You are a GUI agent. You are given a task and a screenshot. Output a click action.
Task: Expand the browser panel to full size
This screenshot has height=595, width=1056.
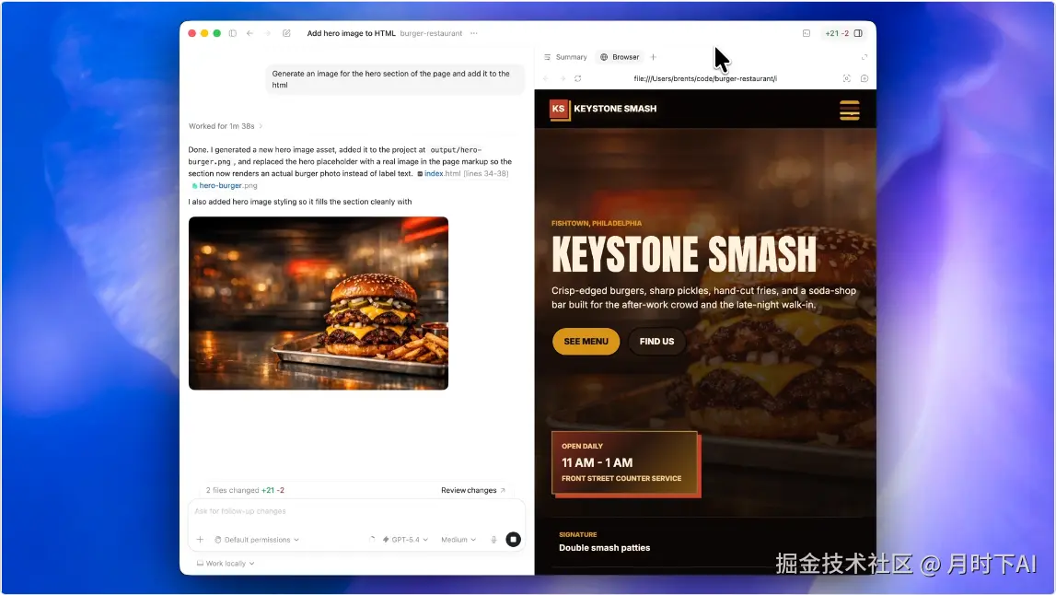[x=865, y=57]
